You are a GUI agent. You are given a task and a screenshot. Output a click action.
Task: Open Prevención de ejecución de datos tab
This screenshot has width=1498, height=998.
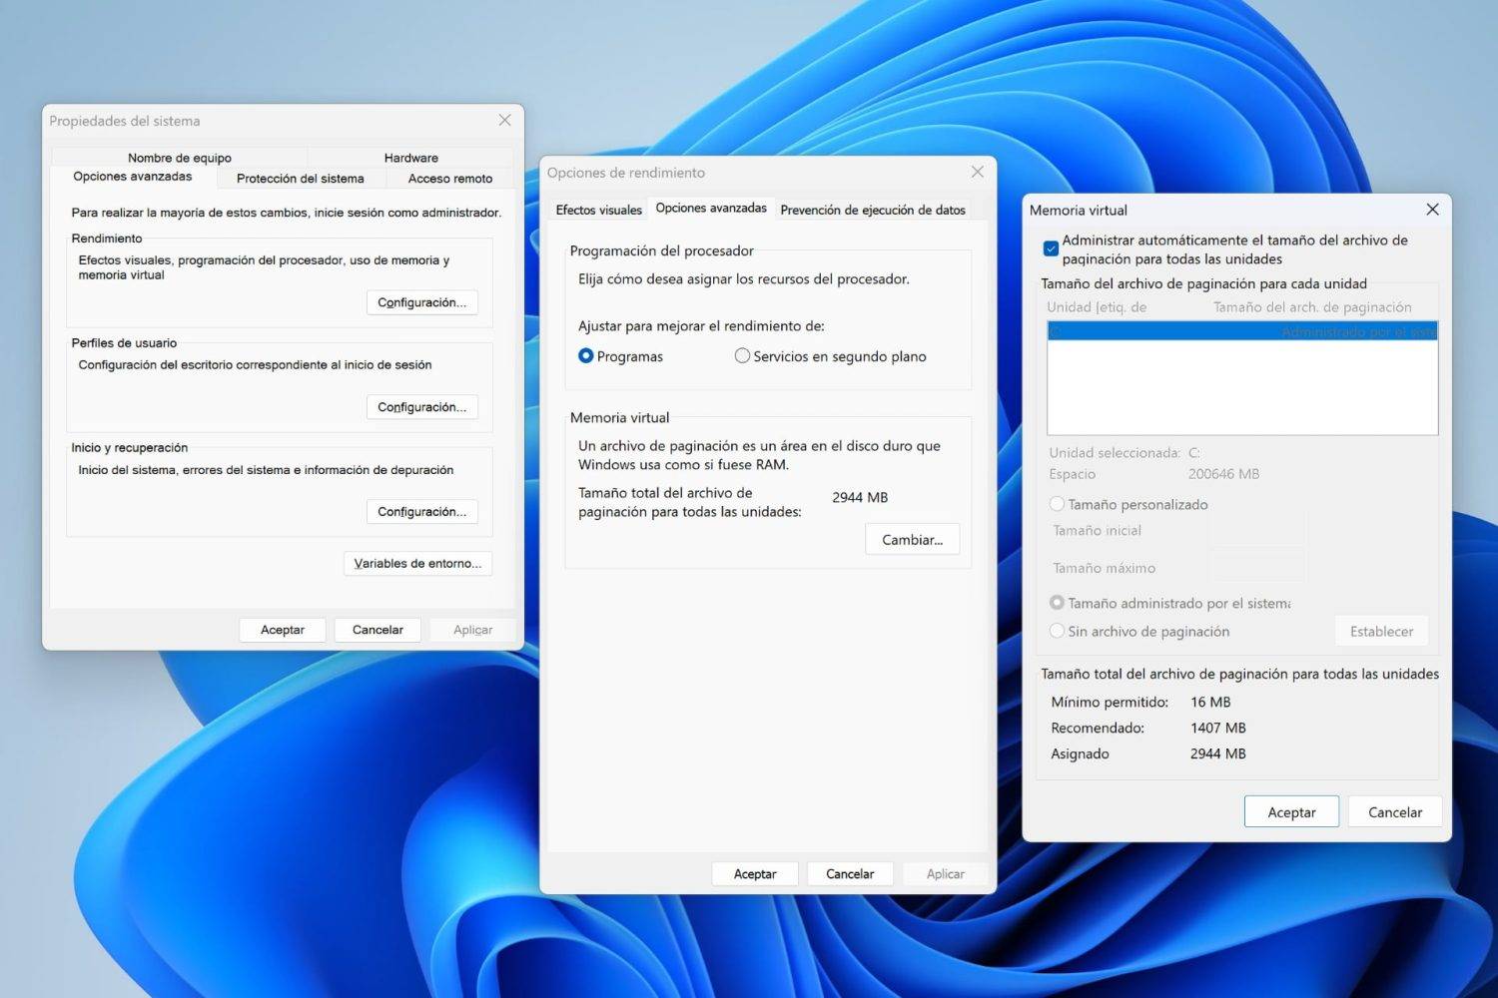point(873,210)
